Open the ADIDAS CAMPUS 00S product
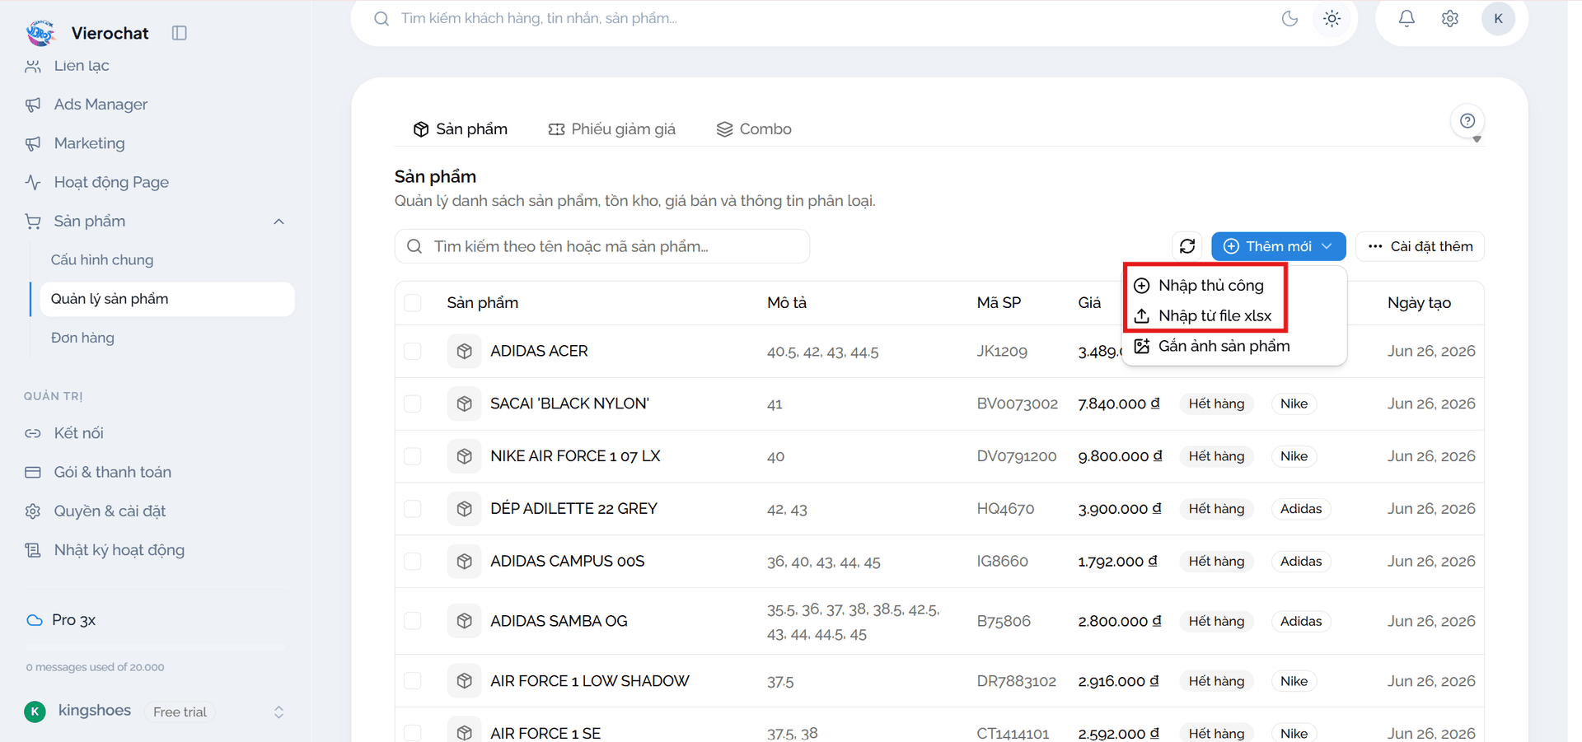 pos(567,562)
